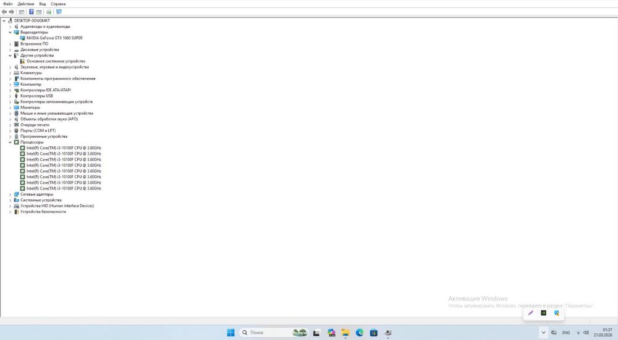The height and width of the screenshot is (340, 618).
Task: Expand the Порты (COM и LPT) category
Action: [11, 131]
